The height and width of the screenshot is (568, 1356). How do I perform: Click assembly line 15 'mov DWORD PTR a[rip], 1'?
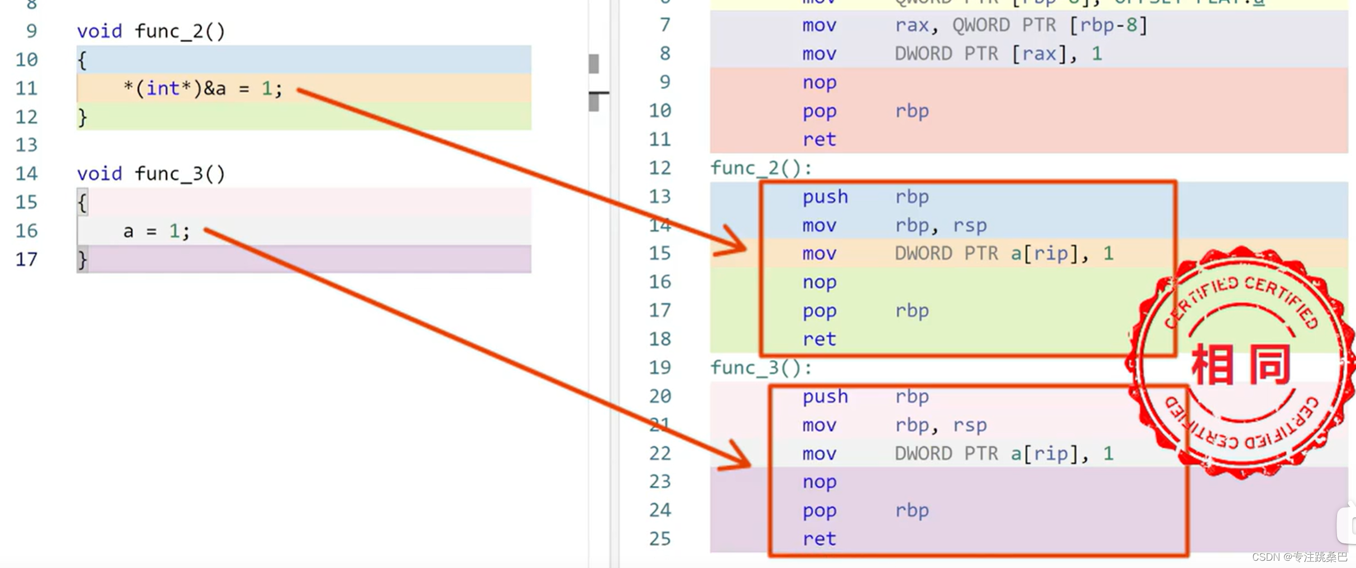tap(957, 254)
